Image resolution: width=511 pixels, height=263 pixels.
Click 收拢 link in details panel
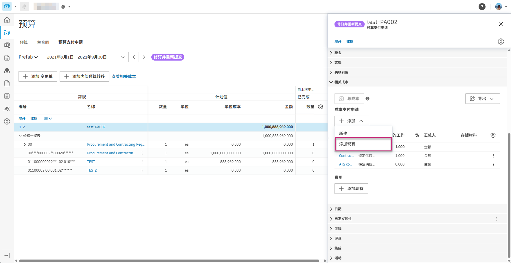(x=350, y=42)
